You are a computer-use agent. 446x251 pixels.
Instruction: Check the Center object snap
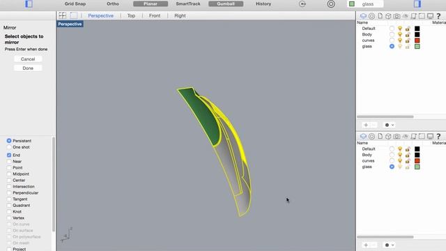point(9,180)
